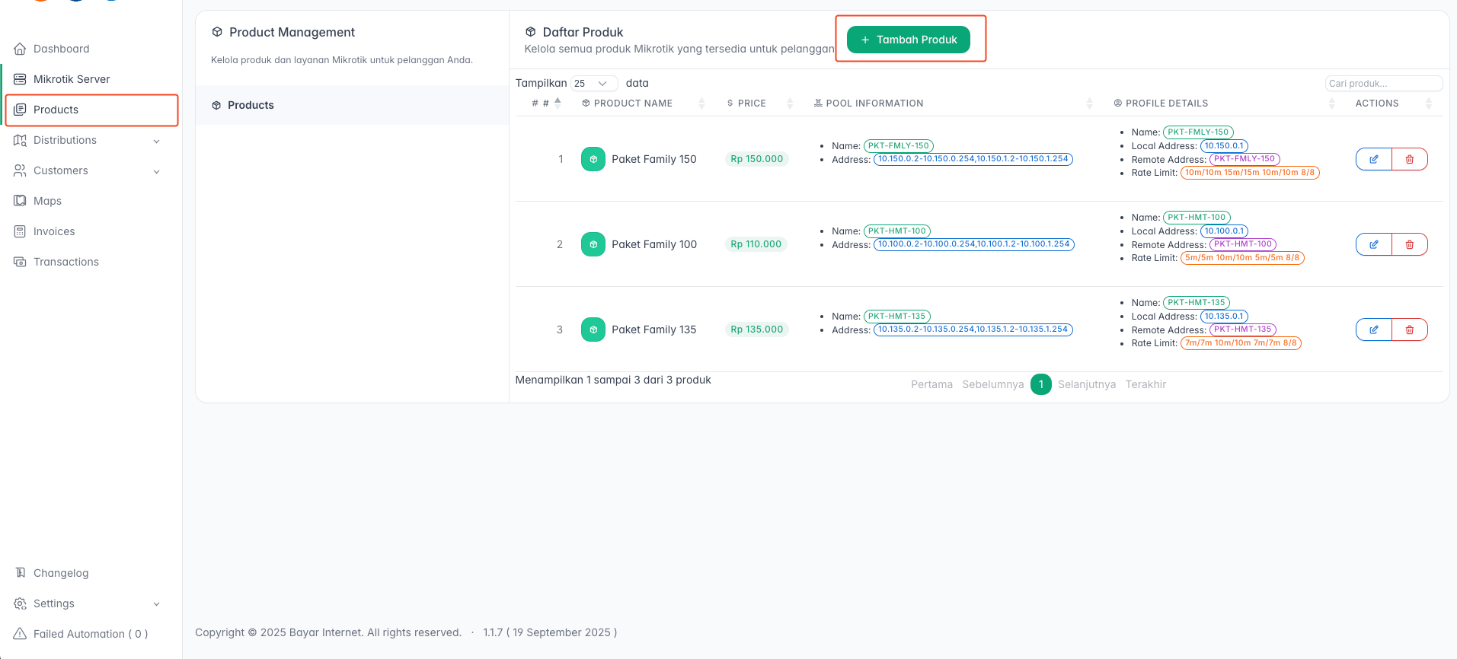Click the Selanjutnya pagination link
1457x659 pixels.
(x=1086, y=384)
